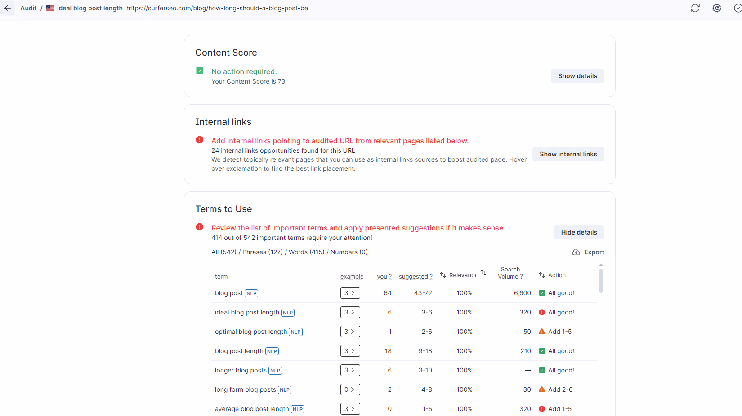Click Show internal links button
Viewport: 742px width, 416px height.
[568, 154]
